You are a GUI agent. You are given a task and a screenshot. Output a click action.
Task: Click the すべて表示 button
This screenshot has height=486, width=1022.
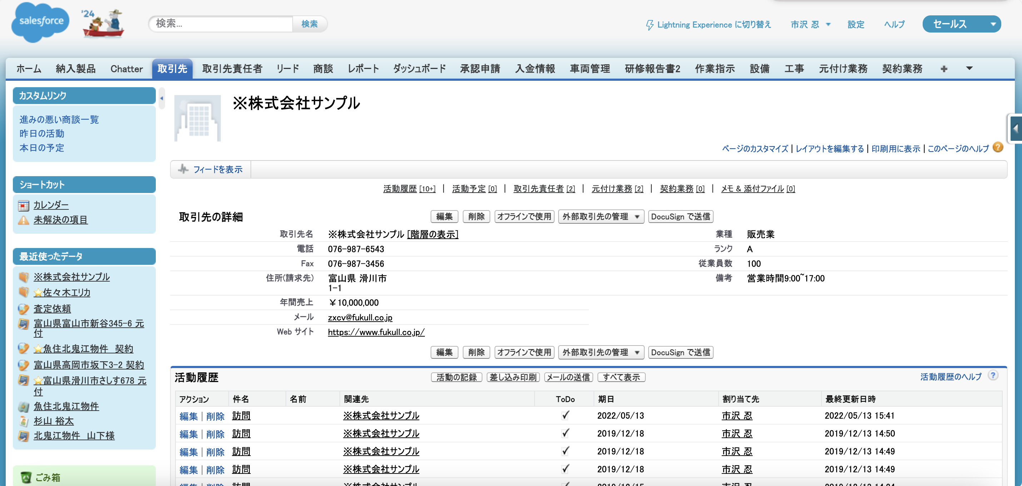(x=621, y=377)
